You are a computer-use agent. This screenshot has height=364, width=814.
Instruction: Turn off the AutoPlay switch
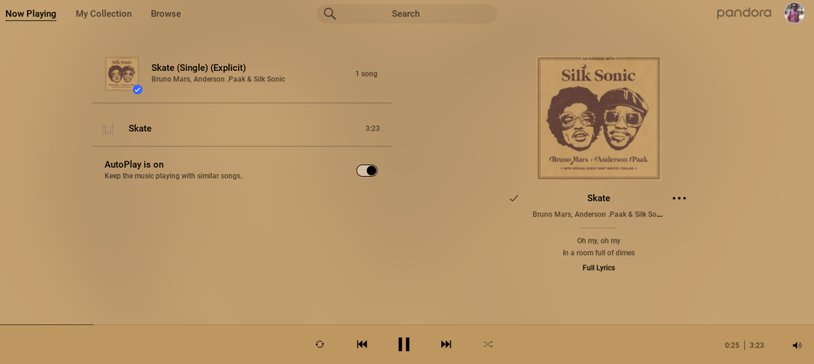click(367, 170)
